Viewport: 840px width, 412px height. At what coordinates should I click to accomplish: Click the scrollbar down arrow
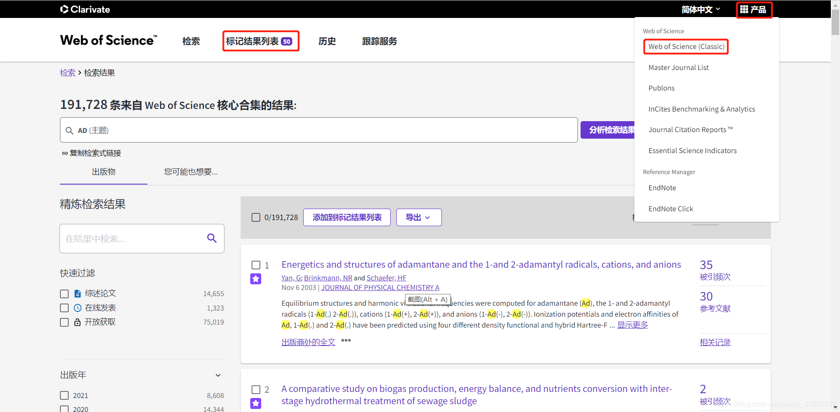(x=835, y=408)
